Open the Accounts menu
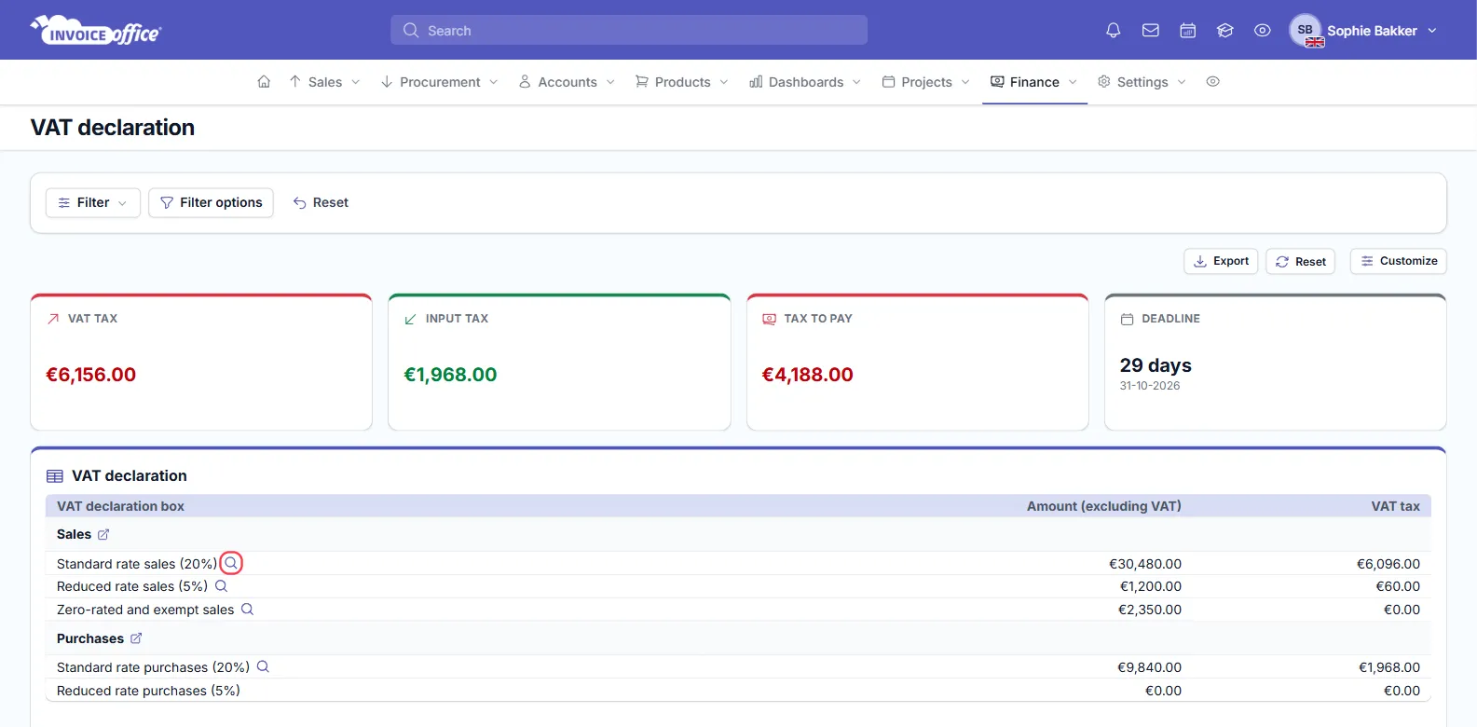 (567, 82)
